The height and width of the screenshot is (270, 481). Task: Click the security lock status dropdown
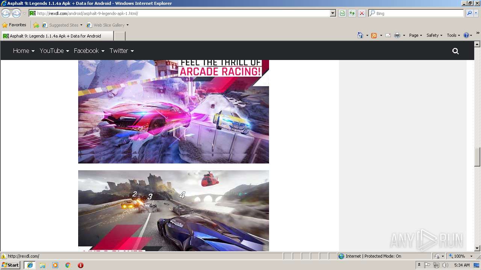[x=439, y=256]
